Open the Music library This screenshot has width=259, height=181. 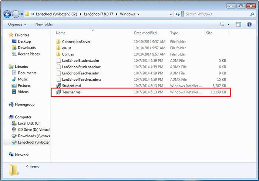click(x=23, y=79)
